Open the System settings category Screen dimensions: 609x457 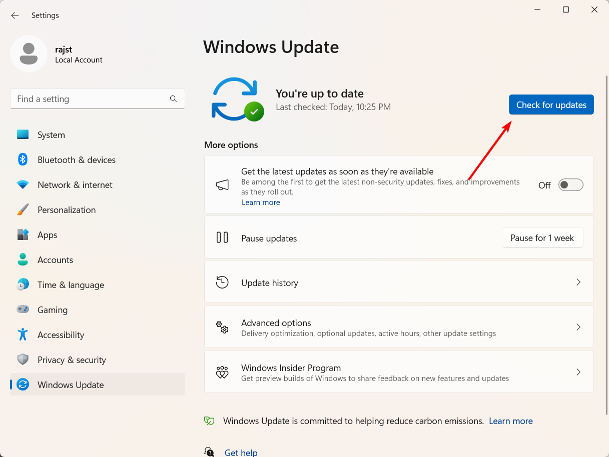click(51, 135)
